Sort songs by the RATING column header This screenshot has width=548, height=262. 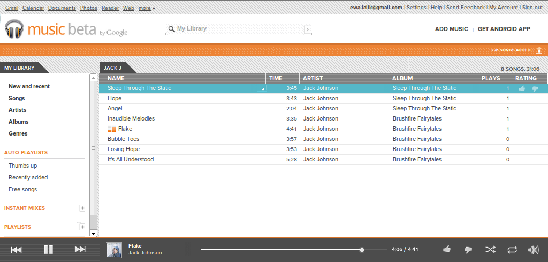tap(529, 78)
